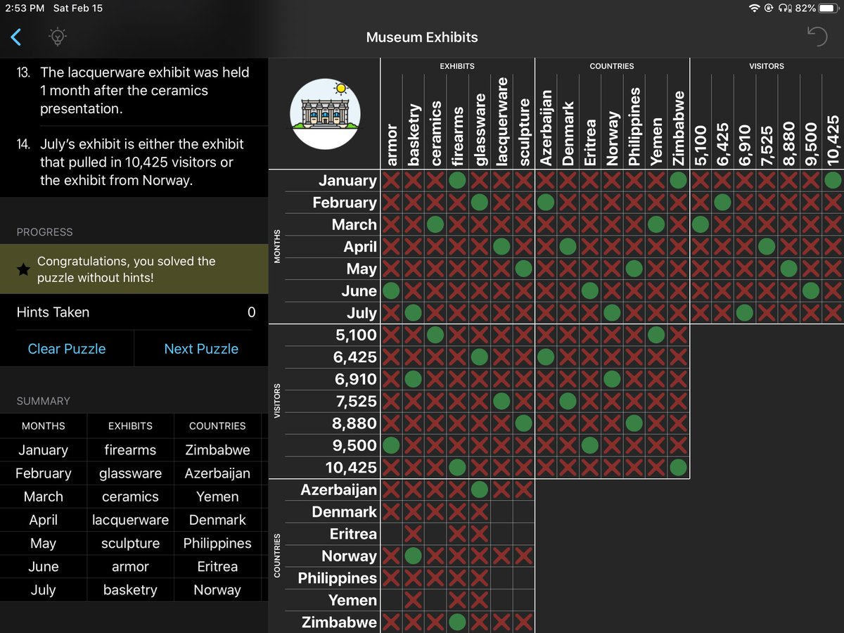Tap the Wi-Fi icon in the status bar
Image resolution: width=844 pixels, height=633 pixels.
[x=754, y=8]
